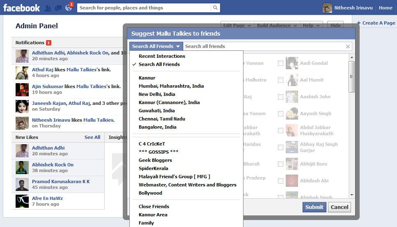Image resolution: width=397 pixels, height=227 pixels.
Task: Click the search magnifier icon
Action: point(215,8)
